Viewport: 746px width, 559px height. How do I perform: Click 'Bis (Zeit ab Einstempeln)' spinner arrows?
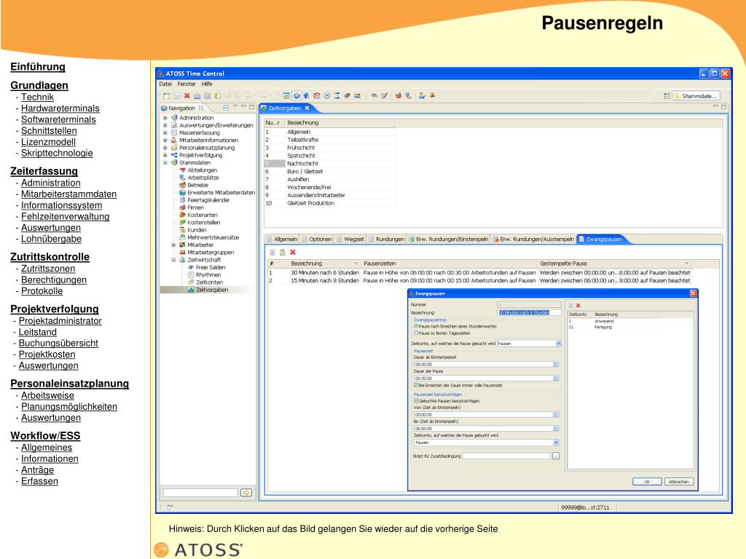point(556,428)
